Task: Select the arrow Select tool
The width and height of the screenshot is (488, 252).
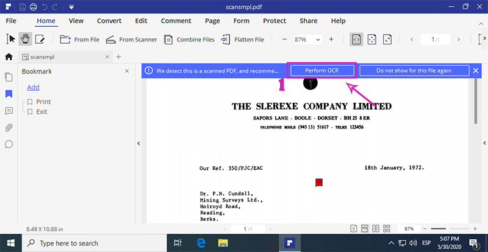Action: pyautogui.click(x=10, y=39)
